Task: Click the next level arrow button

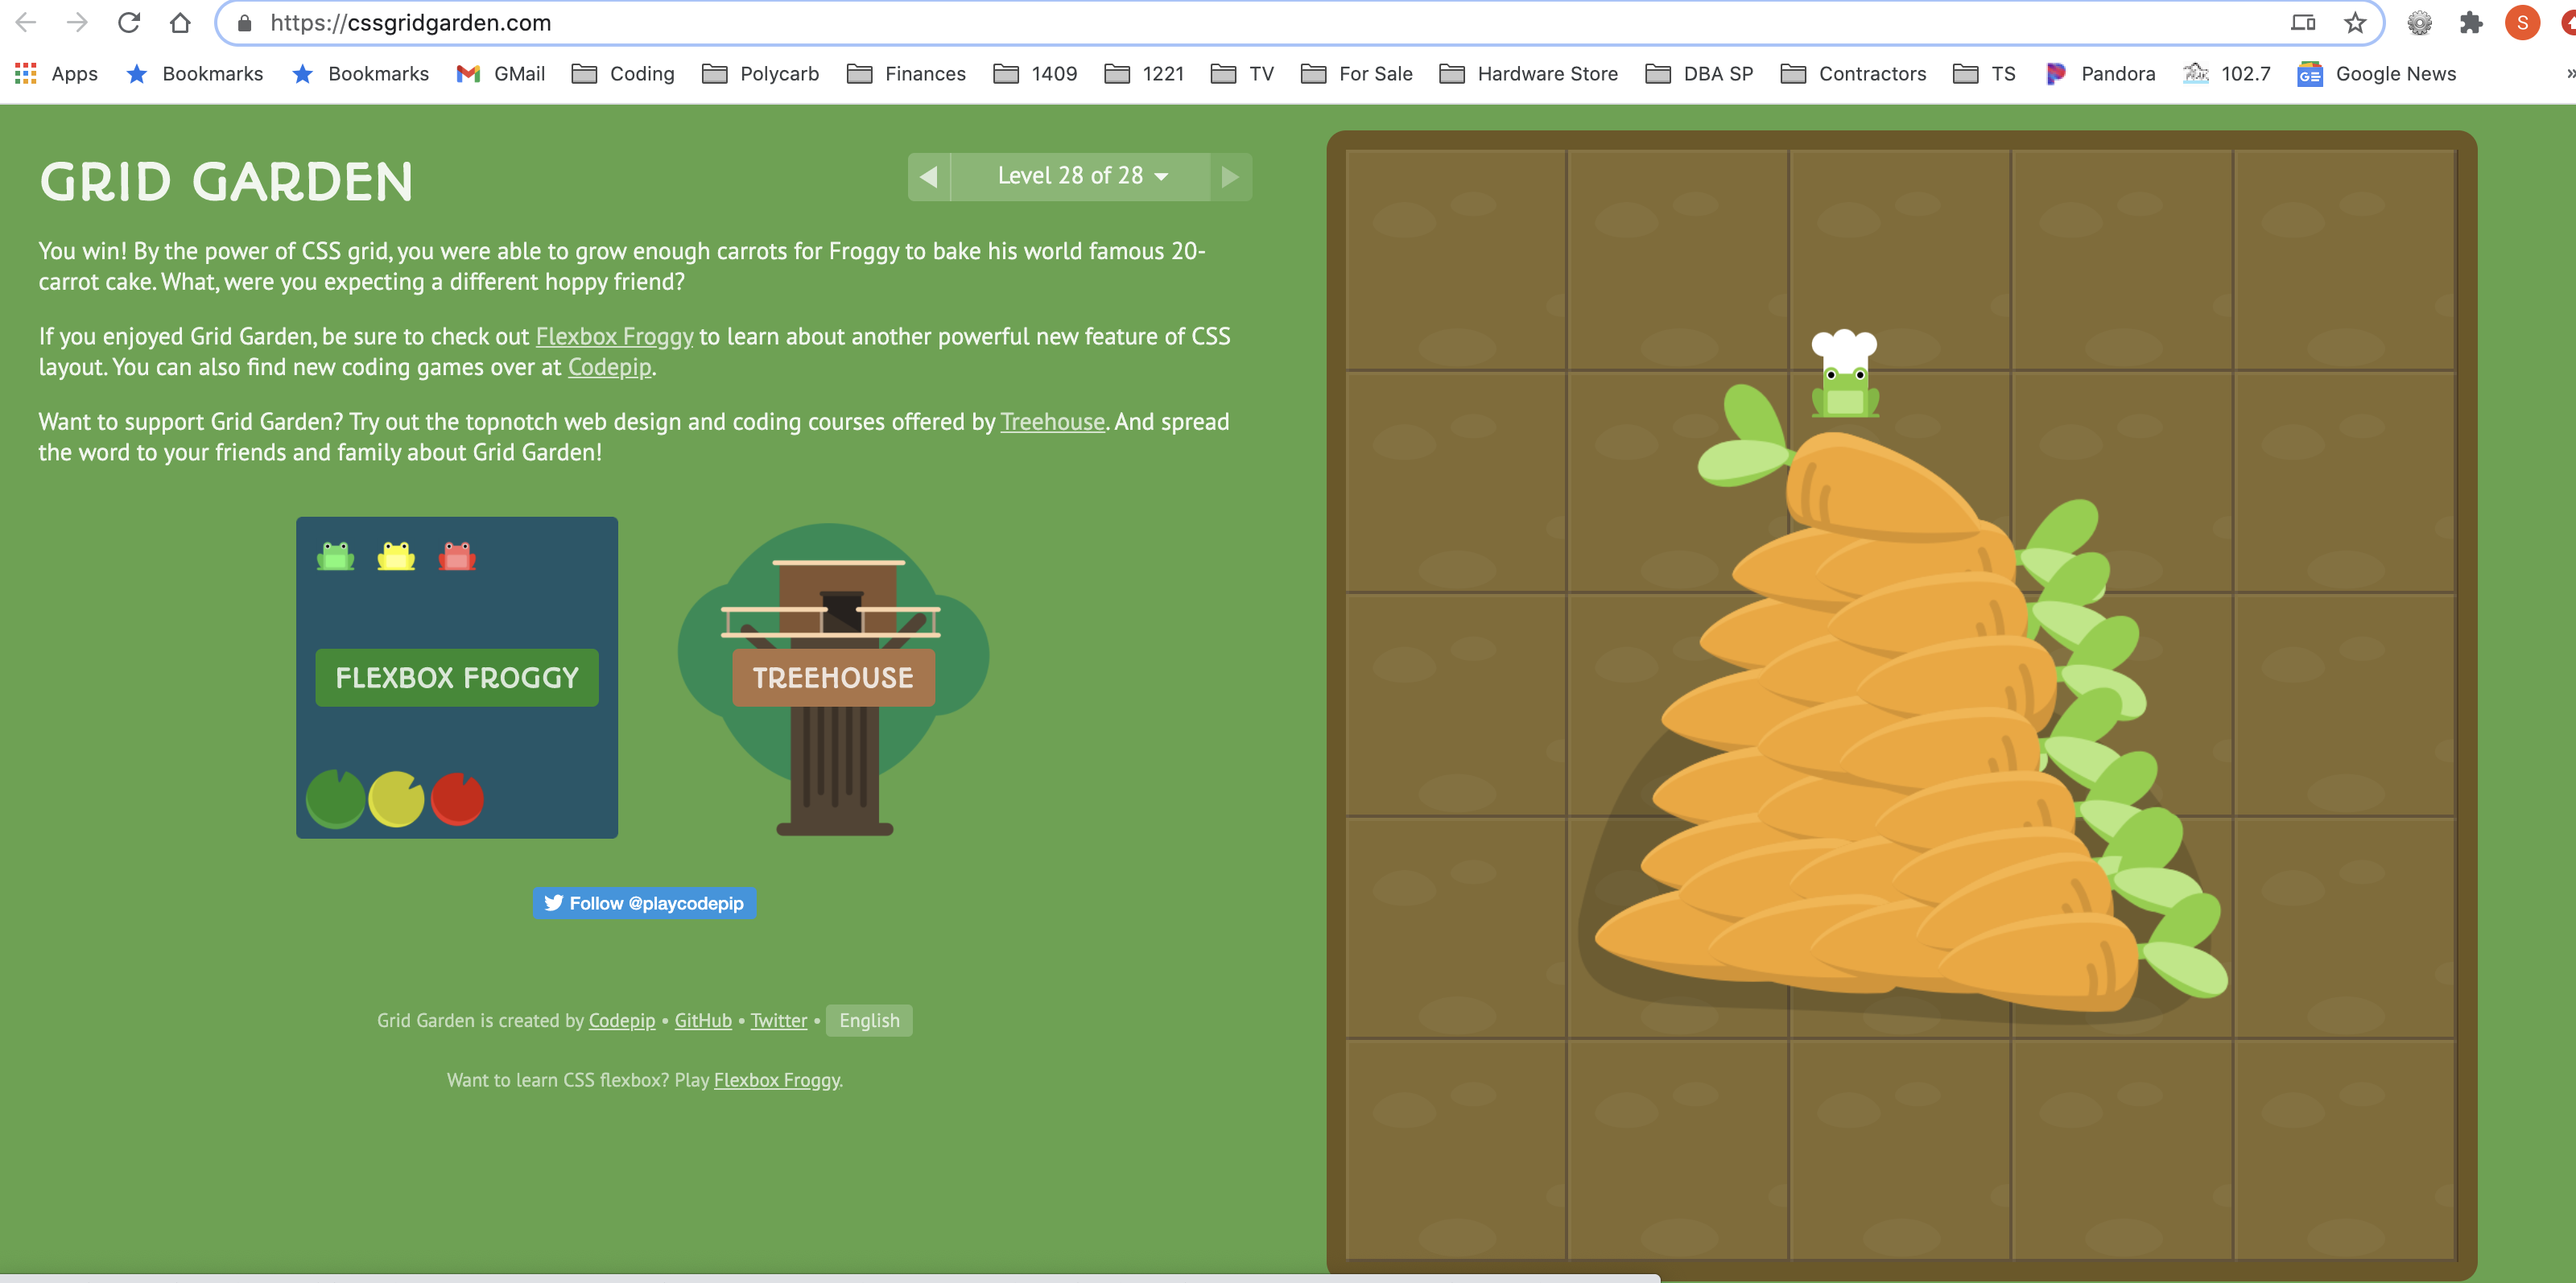Action: 1230,177
